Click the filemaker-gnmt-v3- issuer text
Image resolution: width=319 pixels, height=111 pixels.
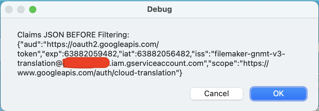coord(249,54)
